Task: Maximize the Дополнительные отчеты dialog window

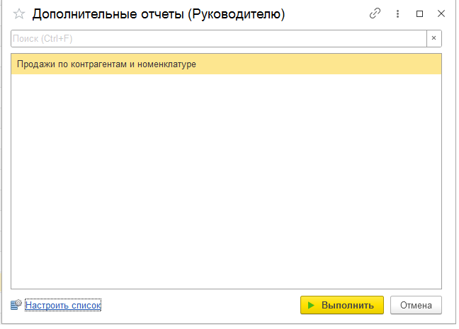Action: coord(419,13)
